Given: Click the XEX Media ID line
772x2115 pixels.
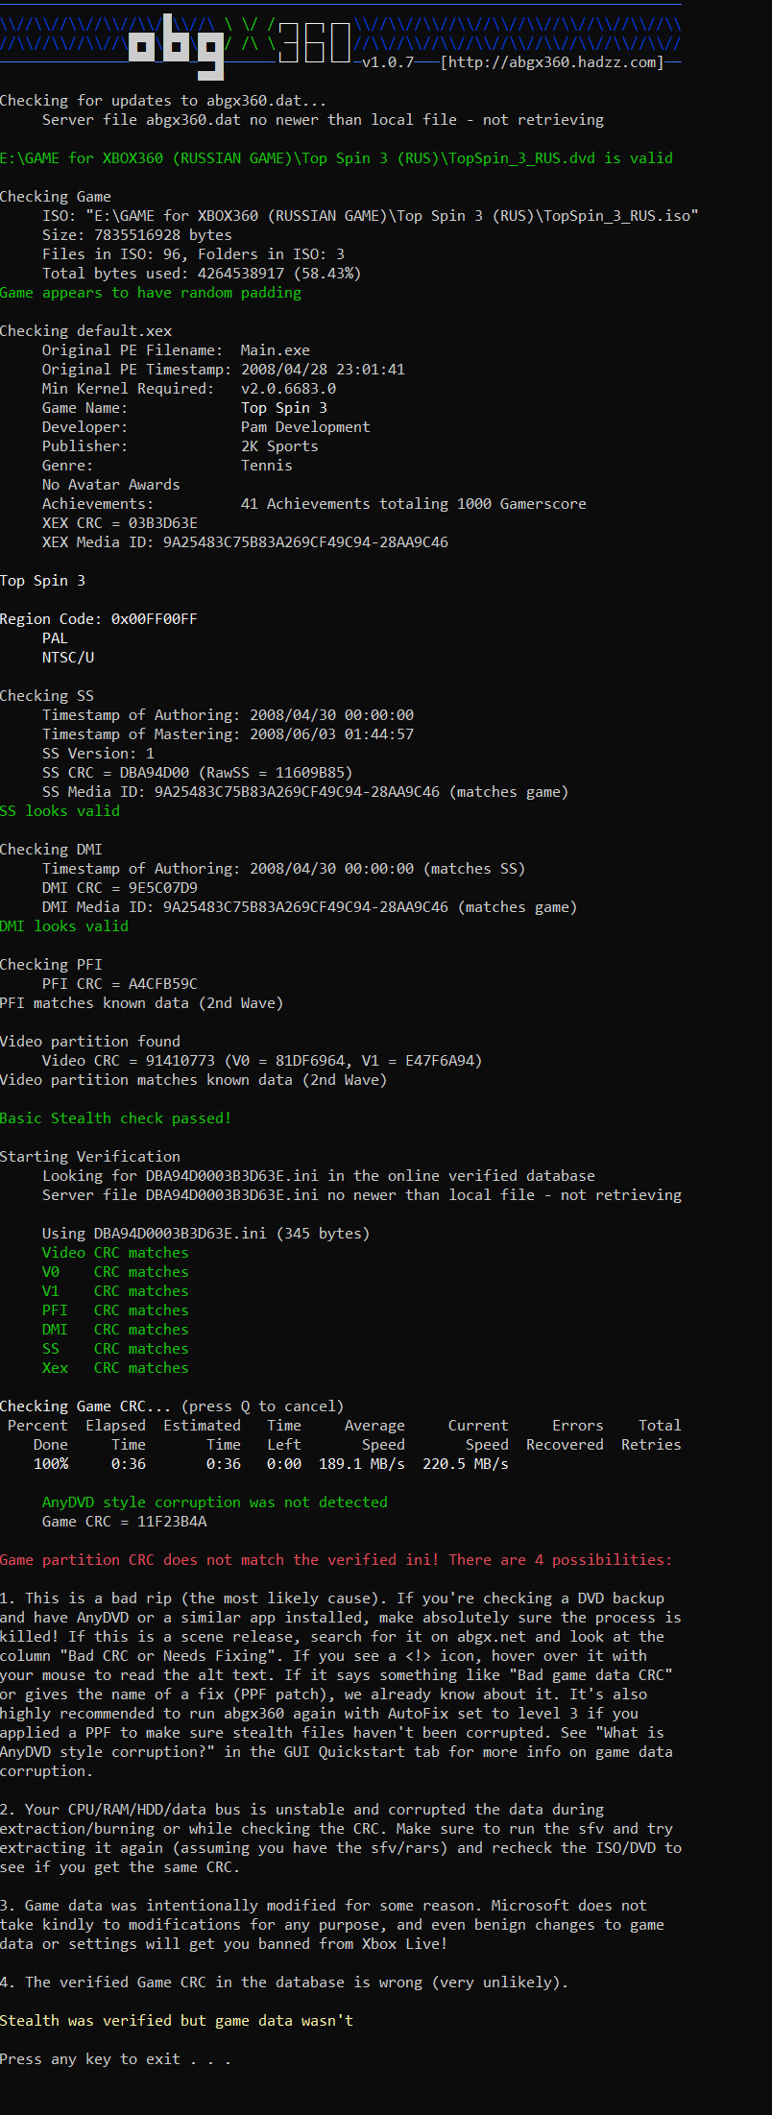Looking at the screenshot, I should (245, 542).
